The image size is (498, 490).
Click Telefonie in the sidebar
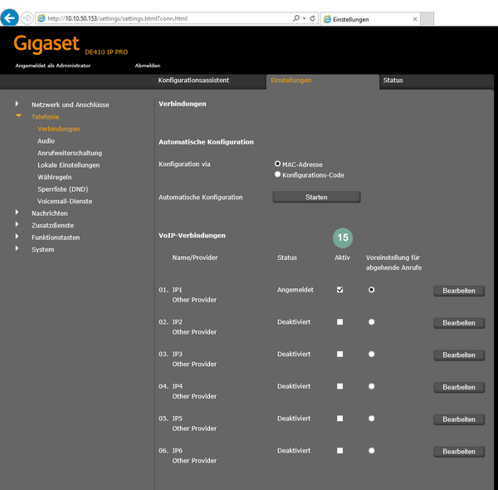pos(45,116)
